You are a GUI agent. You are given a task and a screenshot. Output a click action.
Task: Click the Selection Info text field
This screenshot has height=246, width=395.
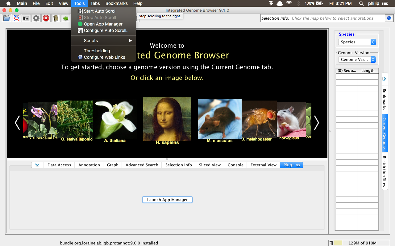pyautogui.click(x=322, y=18)
